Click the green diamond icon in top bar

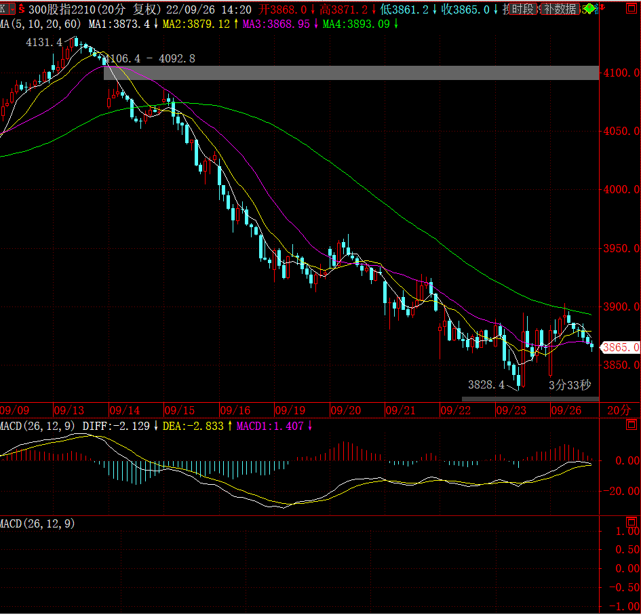[x=589, y=9]
